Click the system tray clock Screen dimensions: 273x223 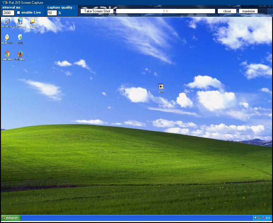(268, 218)
